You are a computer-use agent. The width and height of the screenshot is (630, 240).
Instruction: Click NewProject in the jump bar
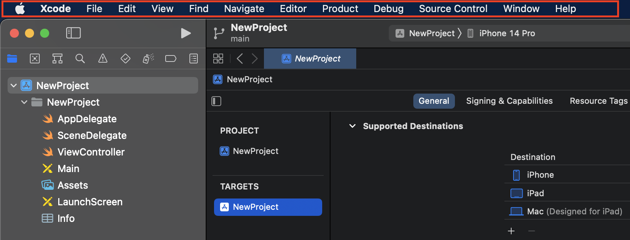coord(243,79)
